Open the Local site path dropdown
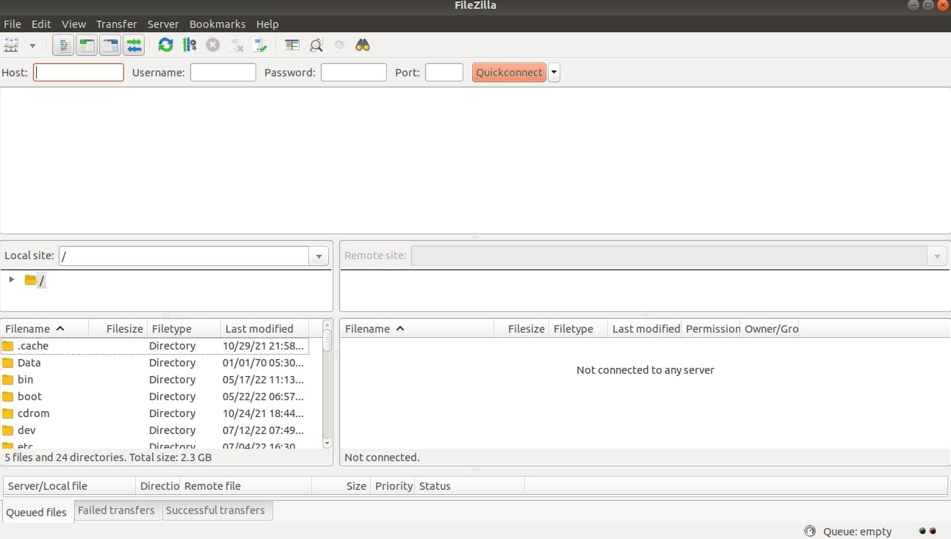Screen dimensions: 951x539 [x=319, y=256]
